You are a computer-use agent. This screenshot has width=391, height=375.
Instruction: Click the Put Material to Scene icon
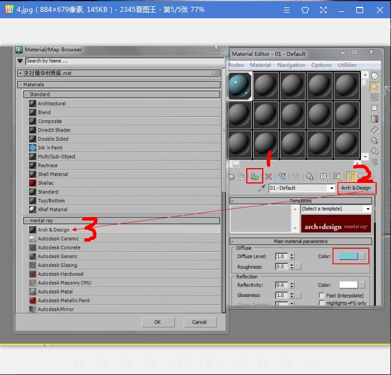click(241, 177)
